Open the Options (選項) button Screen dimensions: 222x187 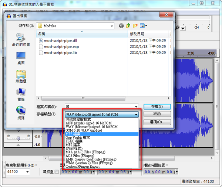[x=157, y=122]
